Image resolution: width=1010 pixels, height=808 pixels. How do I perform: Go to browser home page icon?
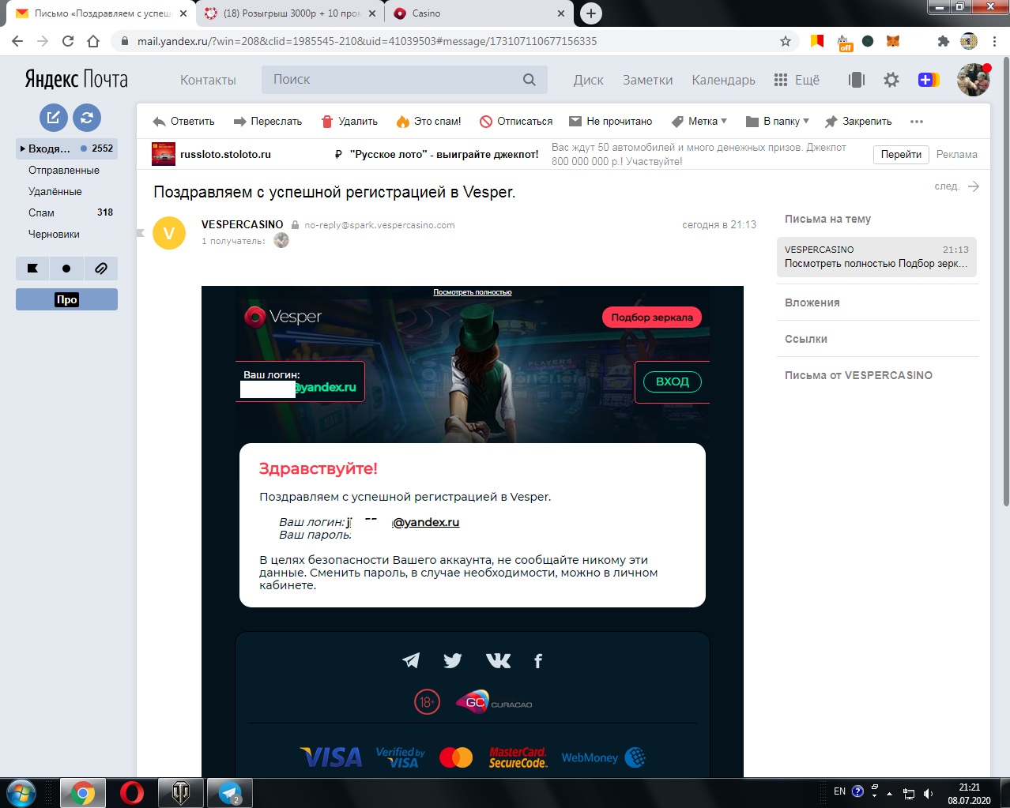point(93,41)
